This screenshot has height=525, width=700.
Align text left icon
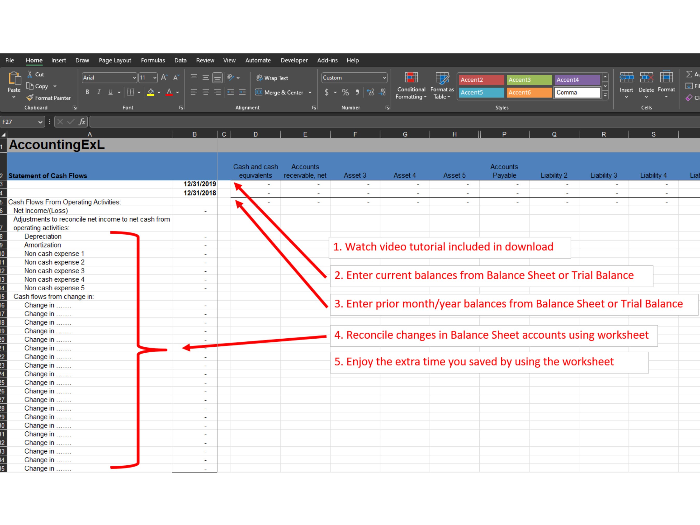pos(194,92)
